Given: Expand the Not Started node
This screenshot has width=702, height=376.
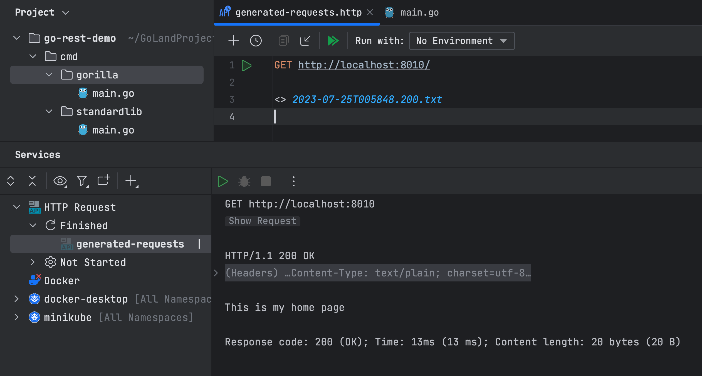Looking at the screenshot, I should click(x=33, y=262).
